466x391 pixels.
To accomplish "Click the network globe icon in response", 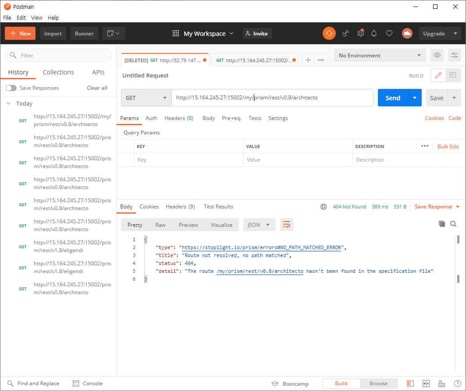I will [x=324, y=207].
